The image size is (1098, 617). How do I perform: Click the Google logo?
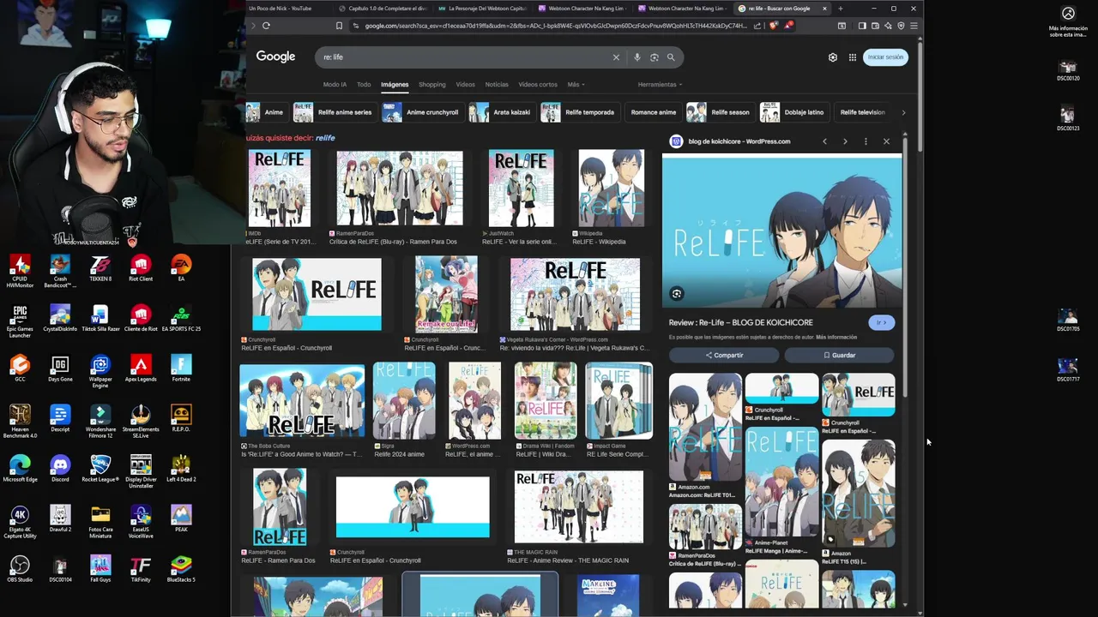coord(275,57)
